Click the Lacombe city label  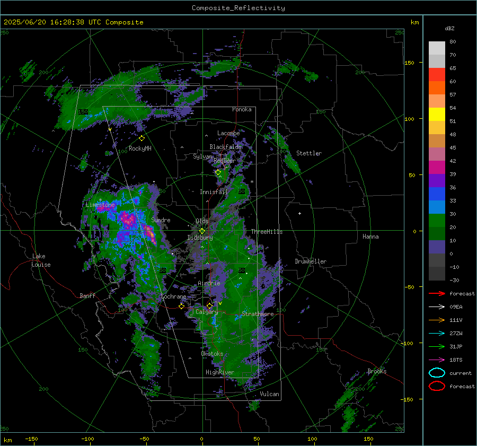click(228, 133)
